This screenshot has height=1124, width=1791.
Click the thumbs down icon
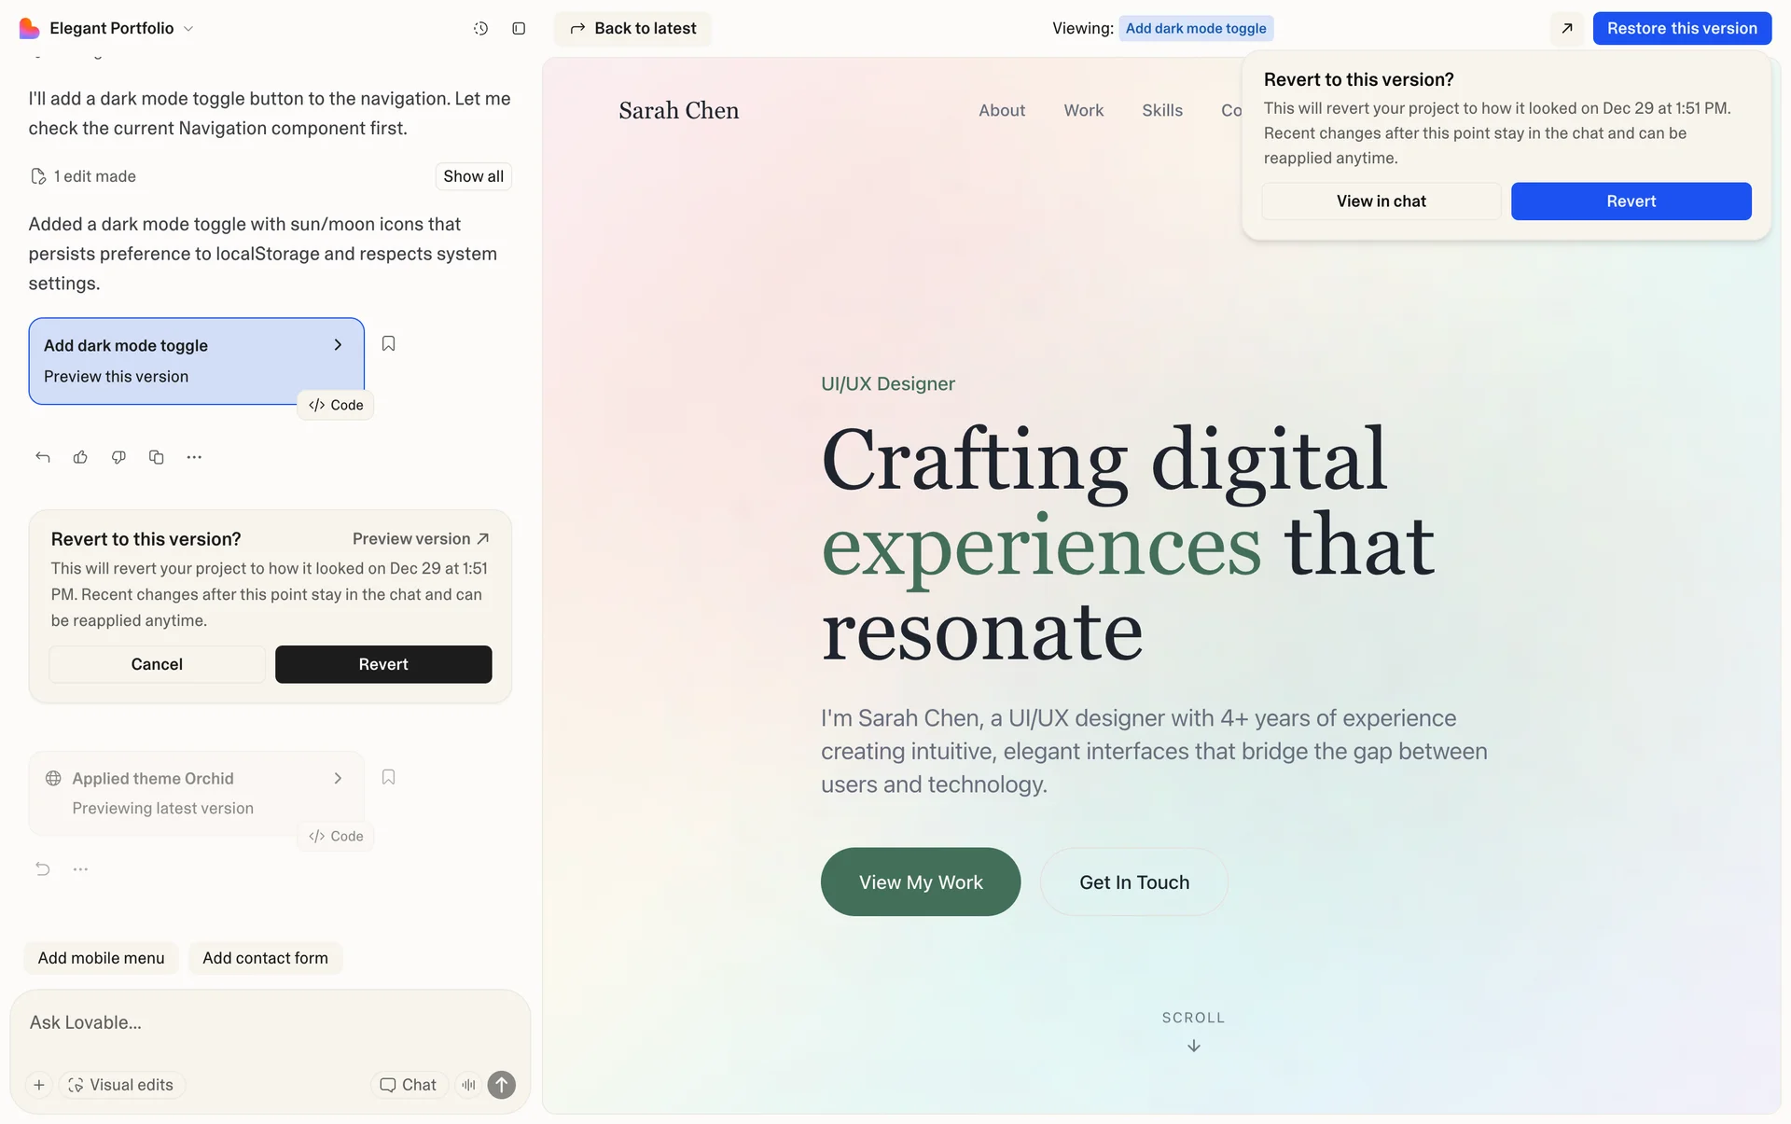coord(118,457)
